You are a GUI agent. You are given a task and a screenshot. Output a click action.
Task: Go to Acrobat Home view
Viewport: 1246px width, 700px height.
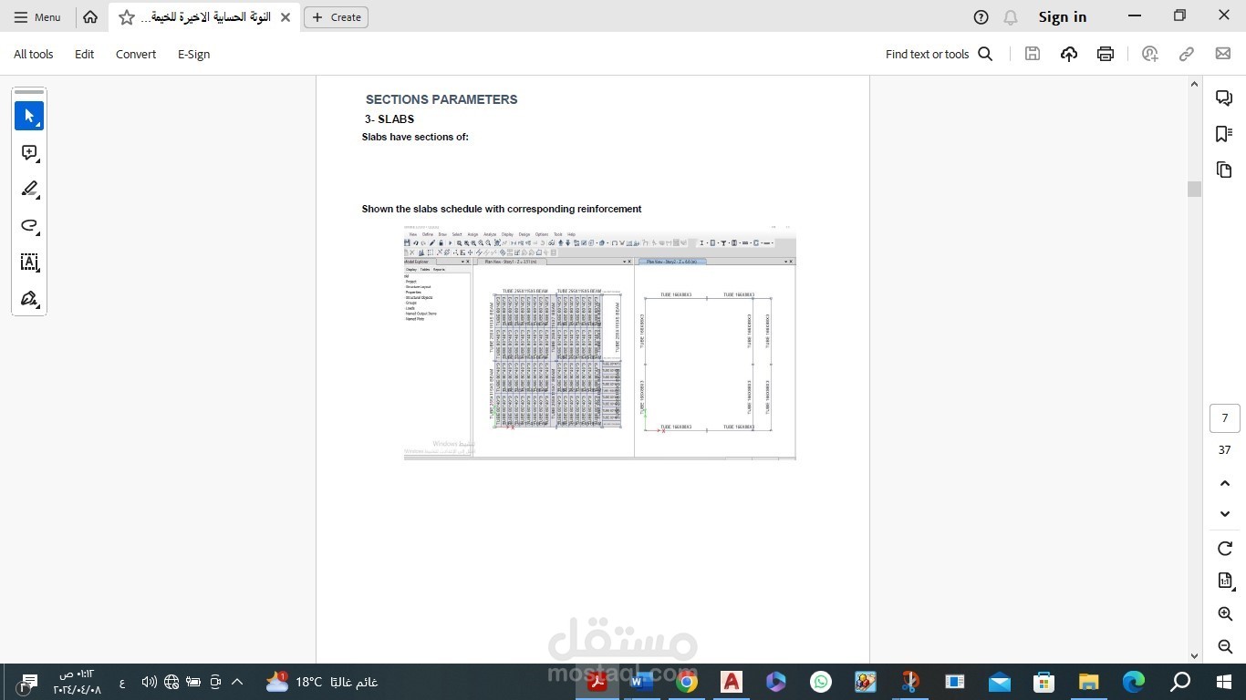point(90,16)
